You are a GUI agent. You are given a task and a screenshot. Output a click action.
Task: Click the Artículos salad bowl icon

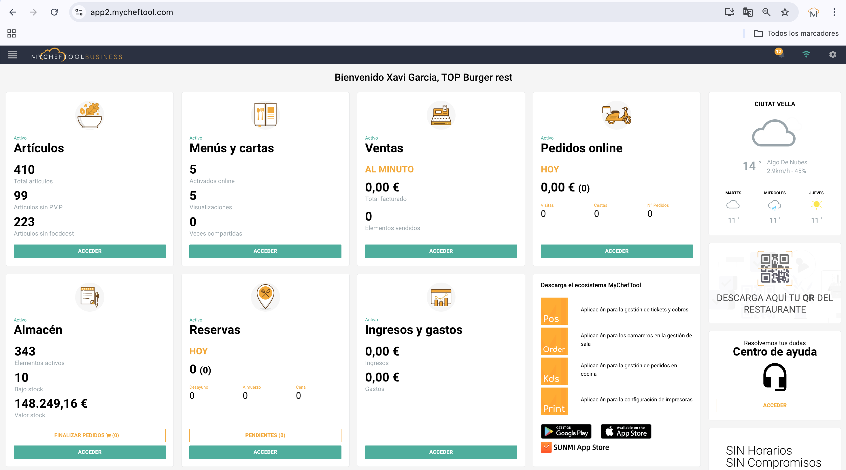(90, 115)
